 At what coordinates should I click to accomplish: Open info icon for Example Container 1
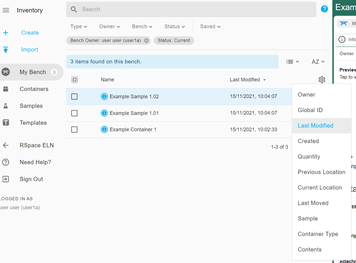[x=104, y=130]
